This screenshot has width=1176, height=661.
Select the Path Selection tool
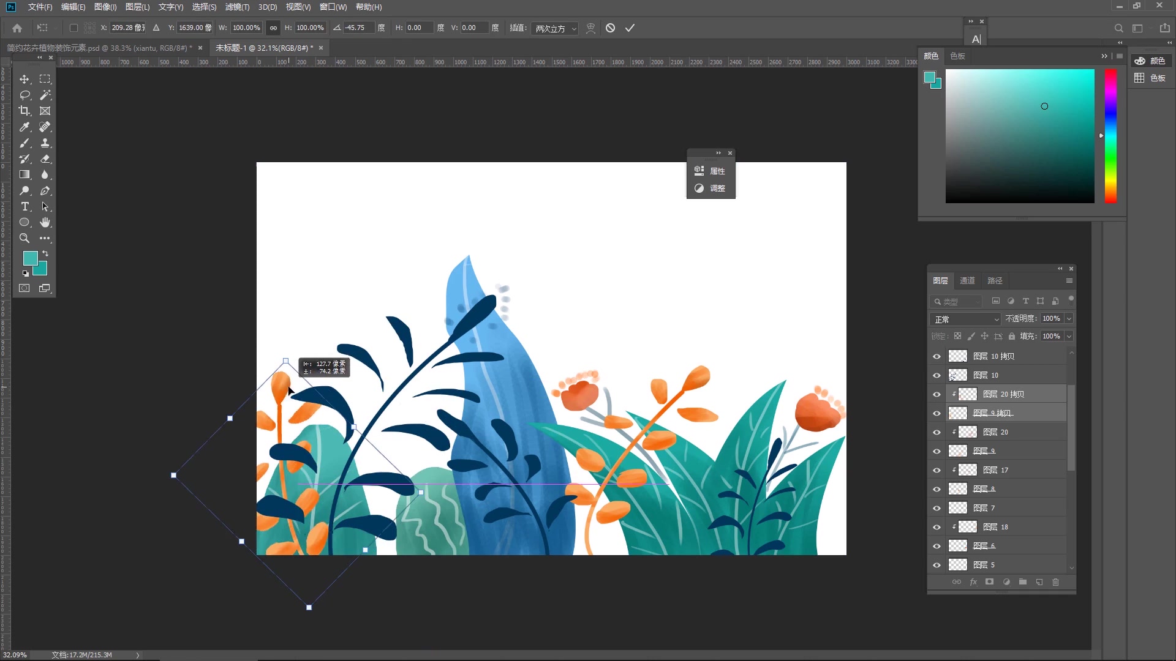tap(45, 206)
